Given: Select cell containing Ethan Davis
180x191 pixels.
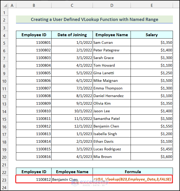Looking at the screenshot, I should [112, 141].
